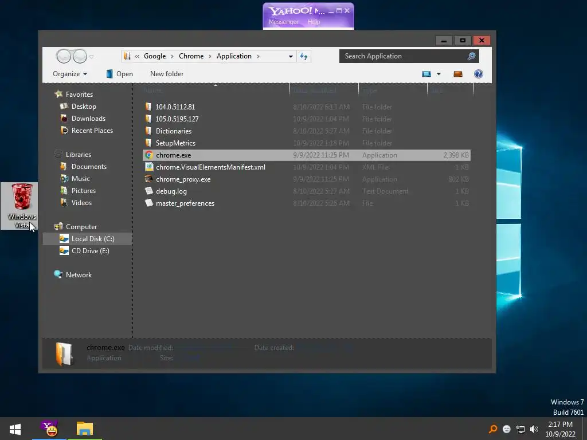
Task: Open the Music library
Action: click(75, 179)
